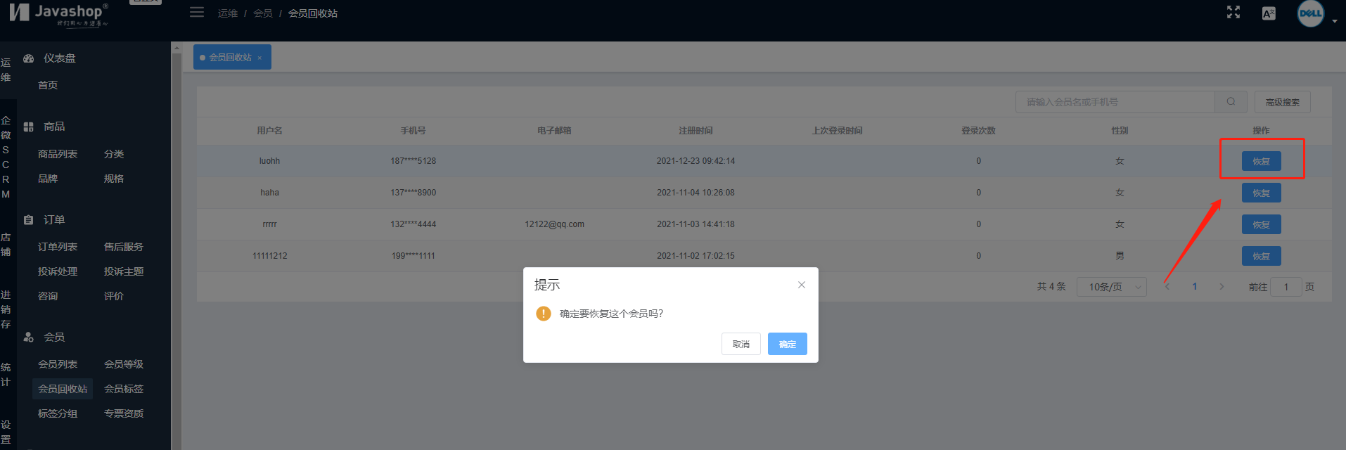Click the search magnifier icon
Screen dimensions: 1346x450
[1231, 102]
